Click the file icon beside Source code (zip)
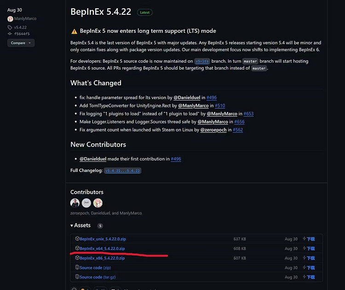This screenshot has height=290, width=345. tap(77, 267)
